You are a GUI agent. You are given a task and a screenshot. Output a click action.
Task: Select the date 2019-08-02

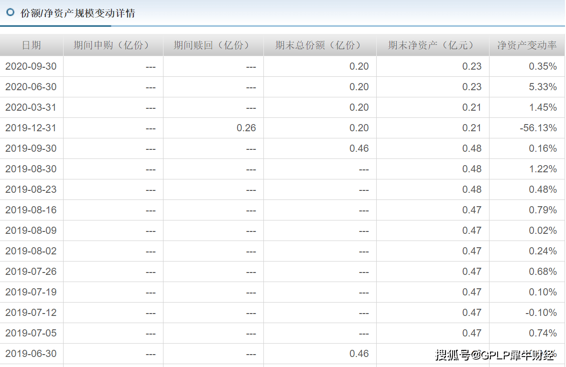pyautogui.click(x=31, y=252)
